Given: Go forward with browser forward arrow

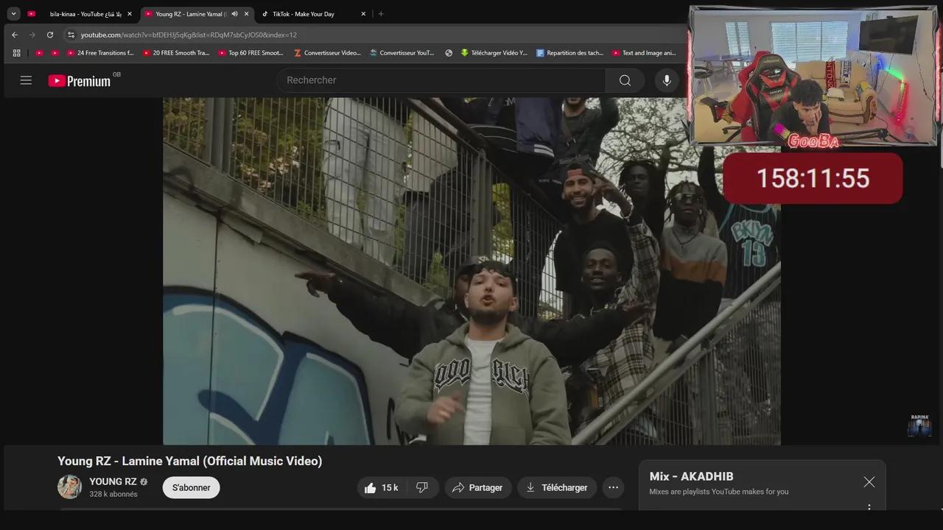Looking at the screenshot, I should point(32,35).
